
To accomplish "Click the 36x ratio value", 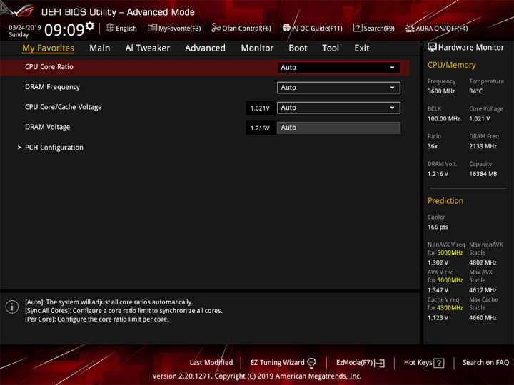I will (x=433, y=146).
